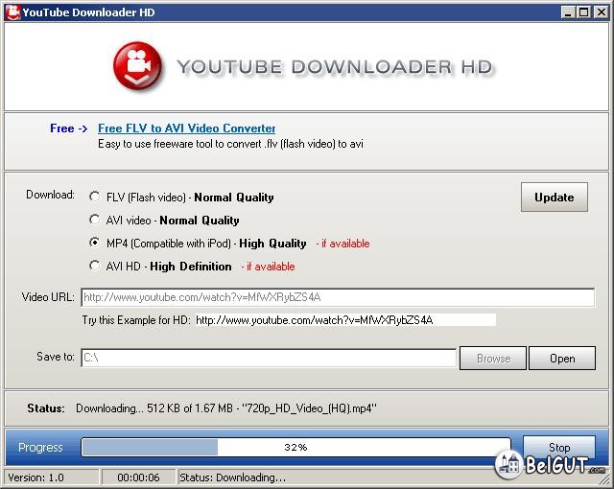Click the Save to path field
The height and width of the screenshot is (489, 614).
pyautogui.click(x=268, y=359)
